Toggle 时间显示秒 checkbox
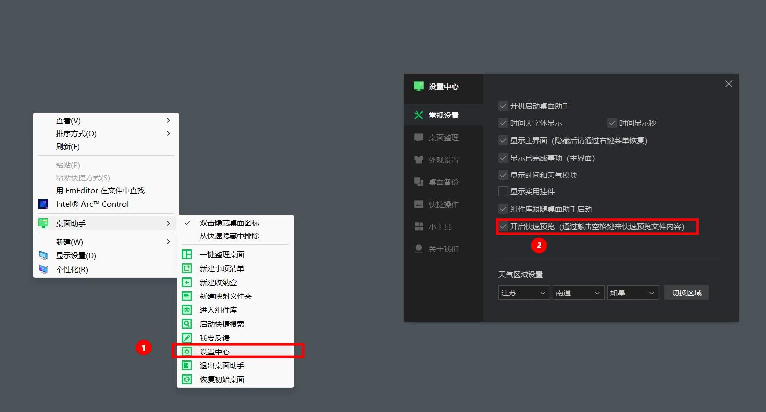Screen dimensions: 766x412 612,123
